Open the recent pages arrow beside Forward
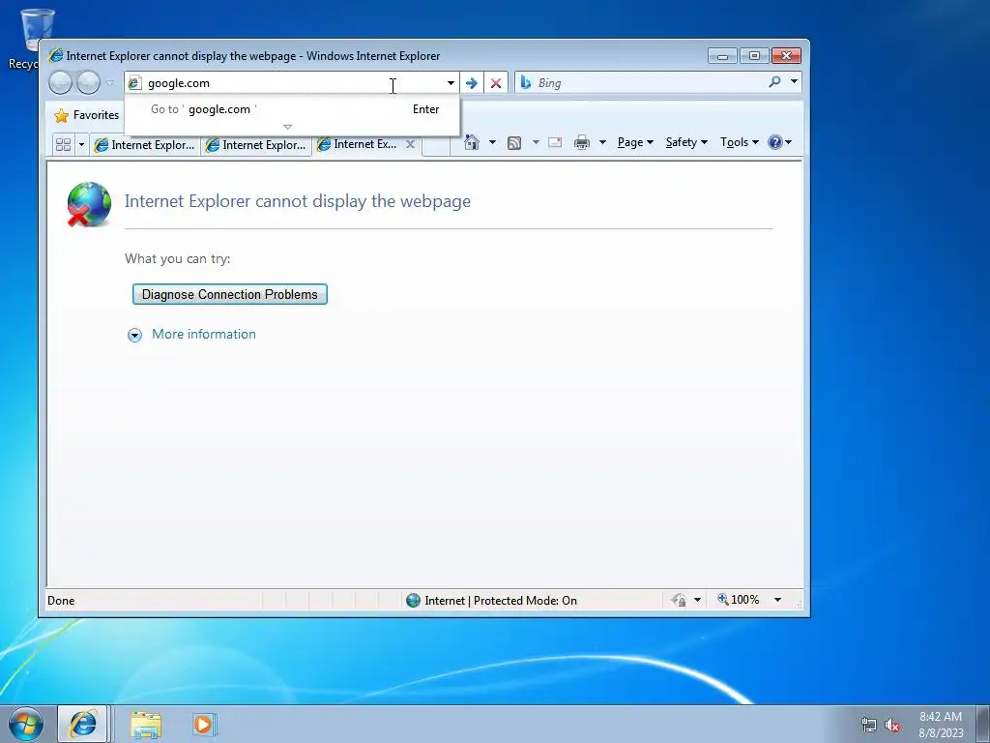Image resolution: width=990 pixels, height=743 pixels. click(x=110, y=83)
